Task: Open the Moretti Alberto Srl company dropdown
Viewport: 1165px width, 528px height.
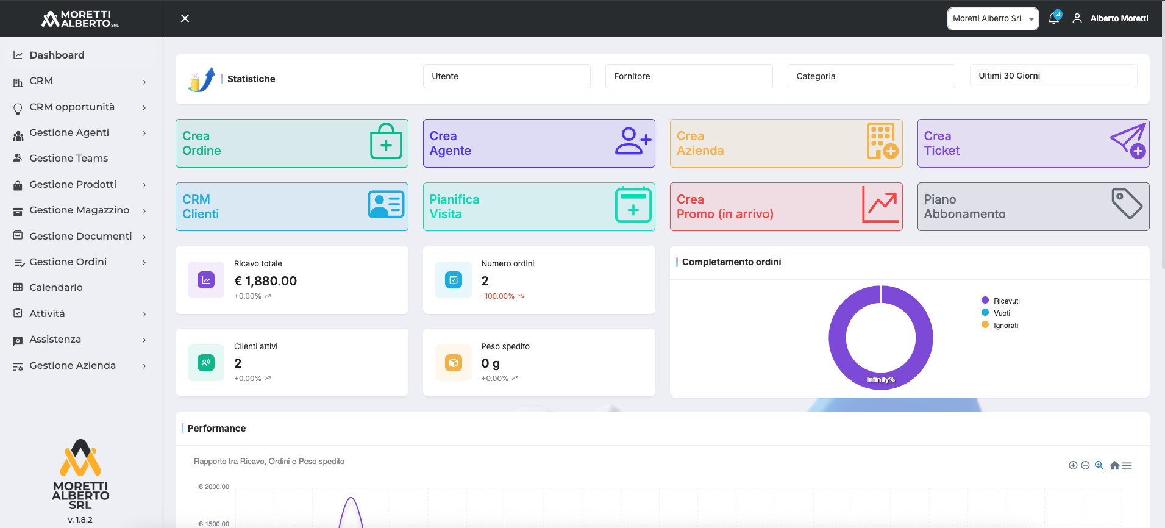Action: click(x=992, y=19)
